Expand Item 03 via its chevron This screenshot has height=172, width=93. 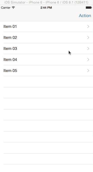[x=88, y=48]
